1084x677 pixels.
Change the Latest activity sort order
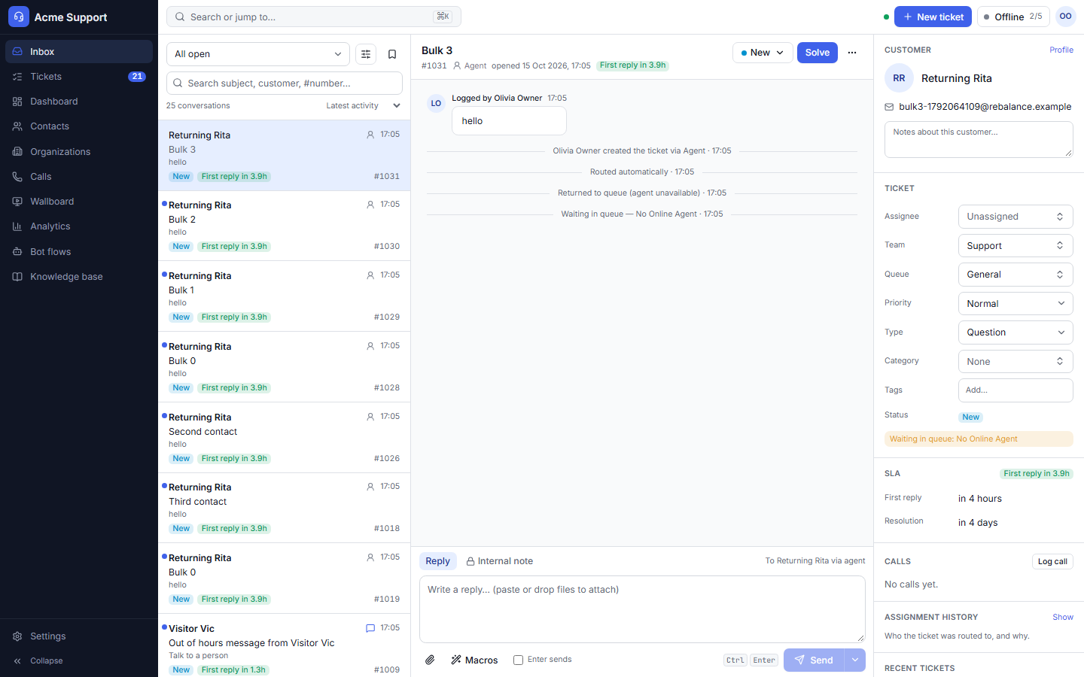[363, 106]
